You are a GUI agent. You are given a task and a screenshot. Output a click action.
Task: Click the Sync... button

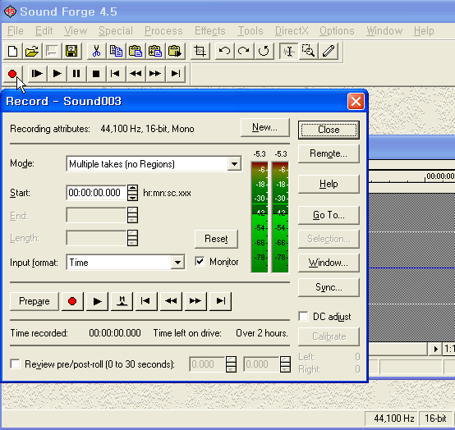pos(329,287)
